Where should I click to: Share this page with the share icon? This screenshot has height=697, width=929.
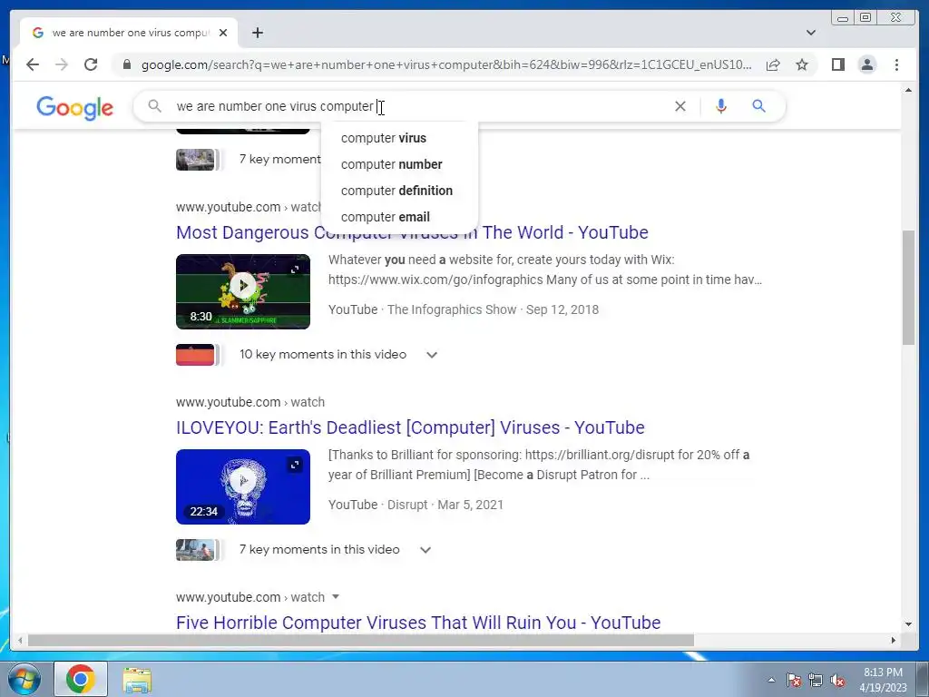pyautogui.click(x=773, y=64)
